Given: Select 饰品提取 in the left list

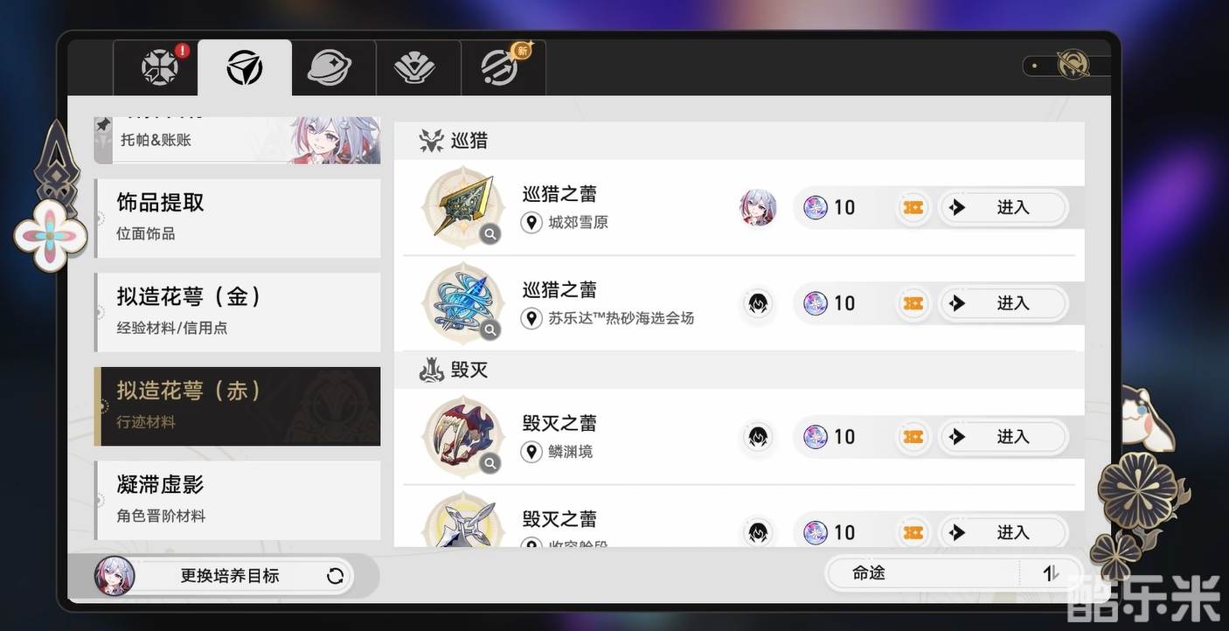Looking at the screenshot, I should click(238, 218).
